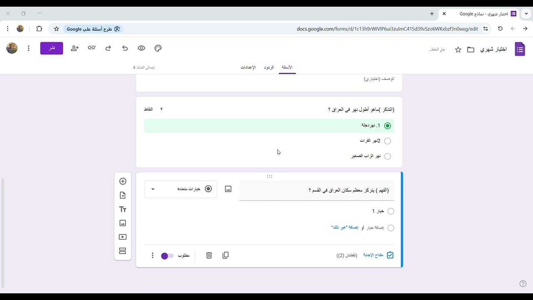The width and height of the screenshot is (533, 300).
Task: Click إضافة "غير ذلك" link
Action: click(x=345, y=228)
